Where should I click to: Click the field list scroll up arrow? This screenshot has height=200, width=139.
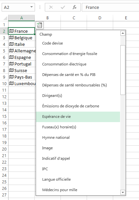tap(123, 33)
